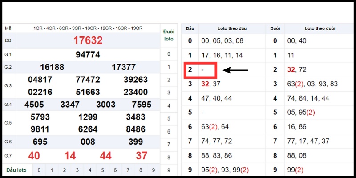
Task: Click the red G.7 number 37
Action: [142, 156]
